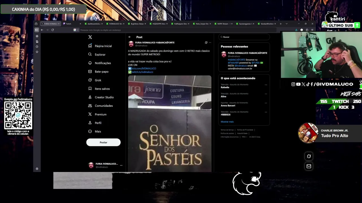Open options dots for #BBB26 trend

[266, 112]
